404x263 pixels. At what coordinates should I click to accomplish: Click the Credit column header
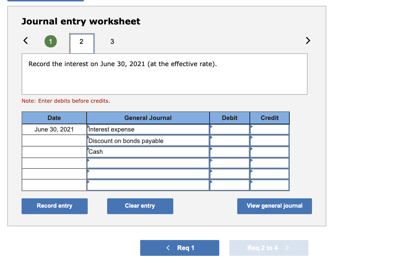tap(270, 118)
